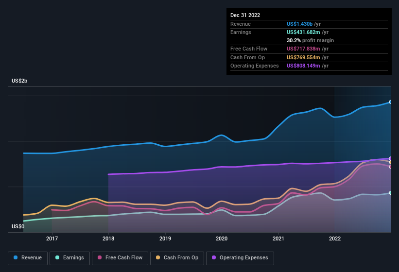Screen dimensions: 399x272
Task: Click the 2022 x-axis label
Action: tap(335, 238)
